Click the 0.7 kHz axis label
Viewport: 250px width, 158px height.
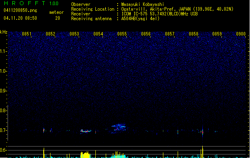[x=3, y=130]
